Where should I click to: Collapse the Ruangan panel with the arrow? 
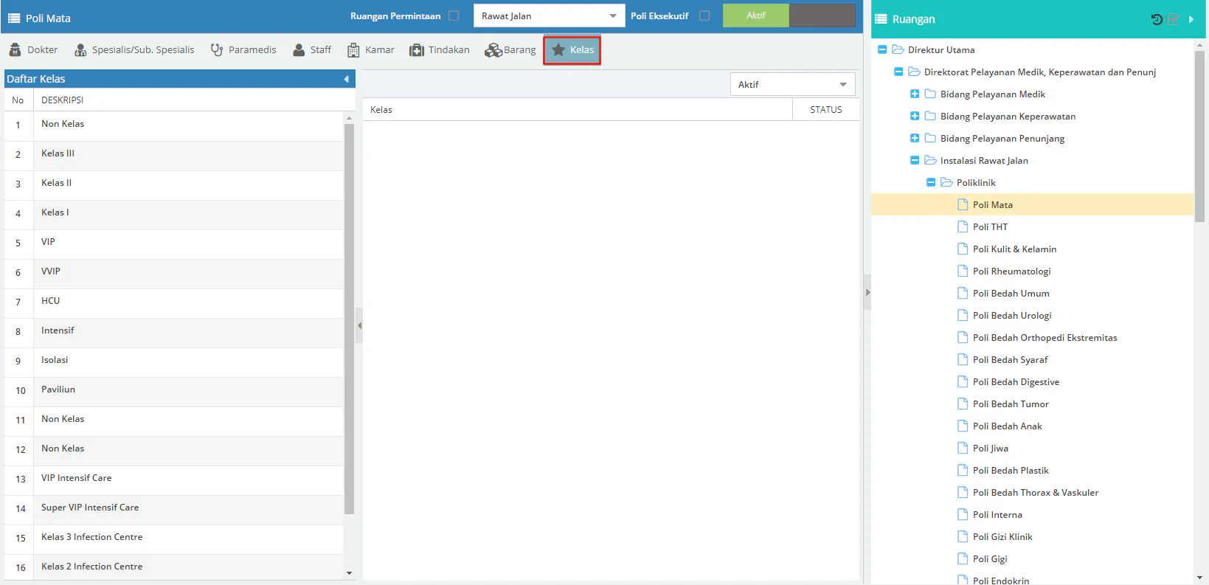pos(1191,19)
